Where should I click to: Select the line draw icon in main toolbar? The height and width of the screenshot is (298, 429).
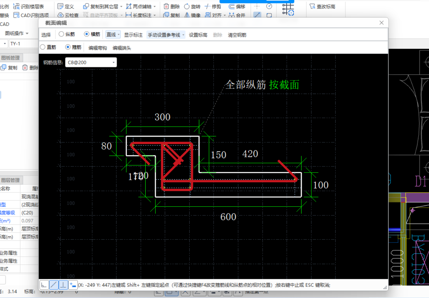point(257,15)
